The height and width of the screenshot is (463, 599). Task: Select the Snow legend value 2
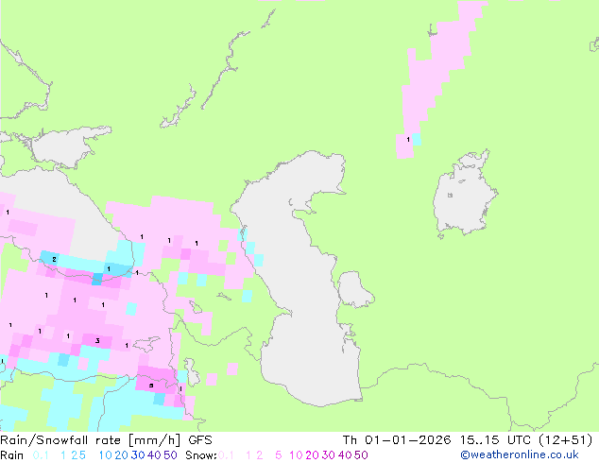click(x=260, y=455)
